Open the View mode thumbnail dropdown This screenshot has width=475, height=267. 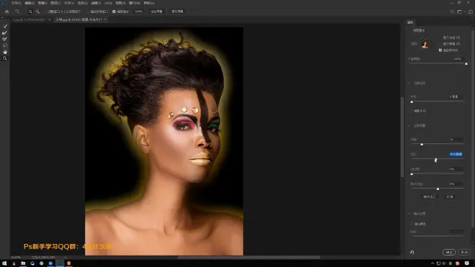(426, 44)
